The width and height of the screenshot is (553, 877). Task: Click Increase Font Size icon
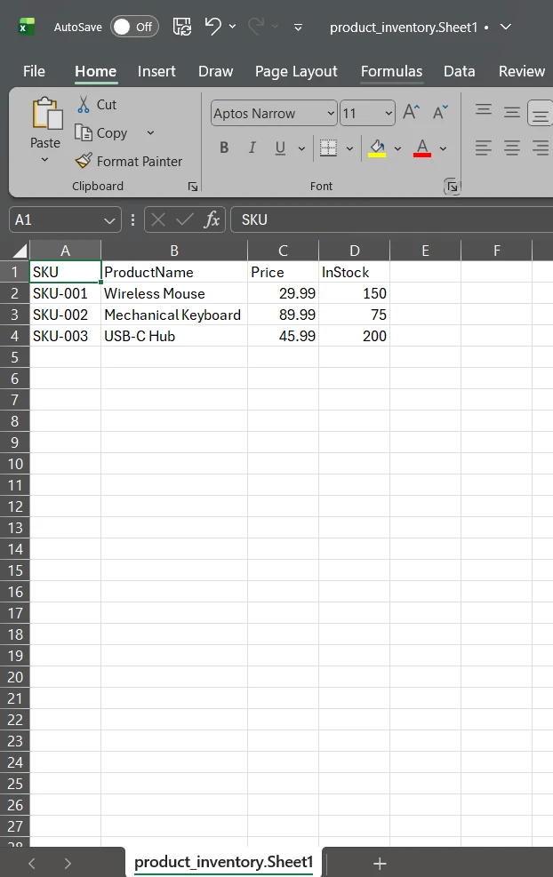coord(411,113)
